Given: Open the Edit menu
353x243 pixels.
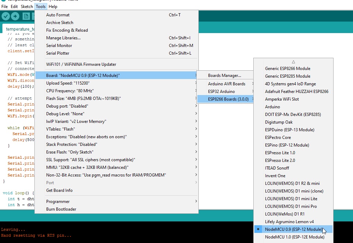Looking at the screenshot, I should coord(14,7).
